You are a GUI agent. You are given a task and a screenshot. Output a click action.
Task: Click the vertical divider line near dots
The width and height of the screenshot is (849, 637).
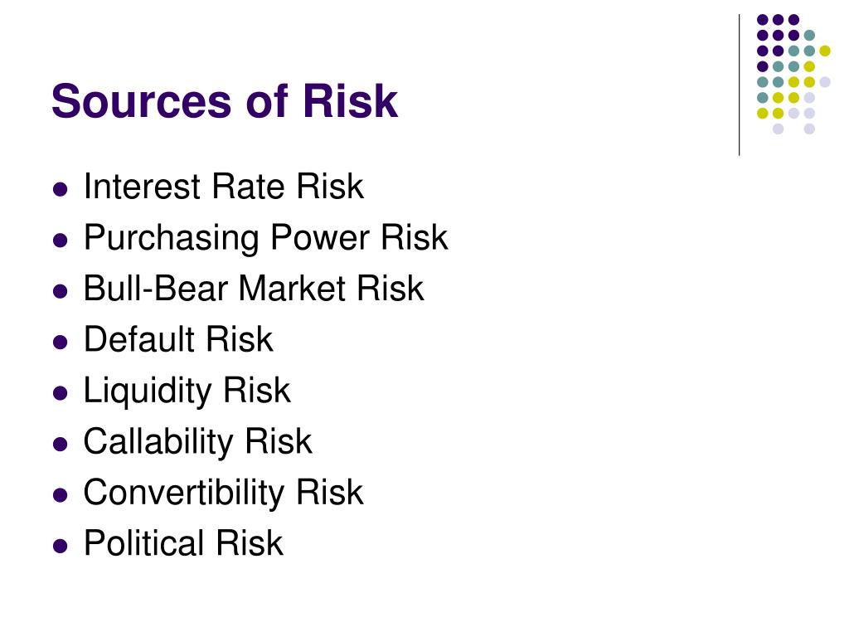[x=739, y=85]
